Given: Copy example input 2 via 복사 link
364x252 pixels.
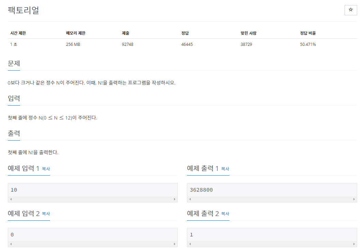Looking at the screenshot, I should point(46,214).
